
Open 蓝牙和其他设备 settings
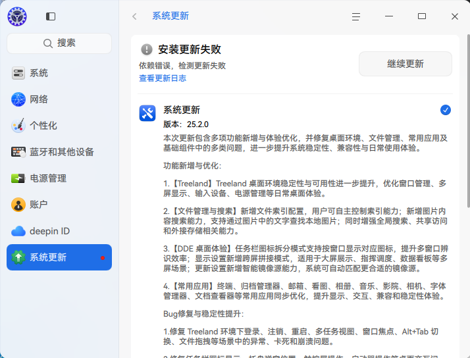click(59, 152)
